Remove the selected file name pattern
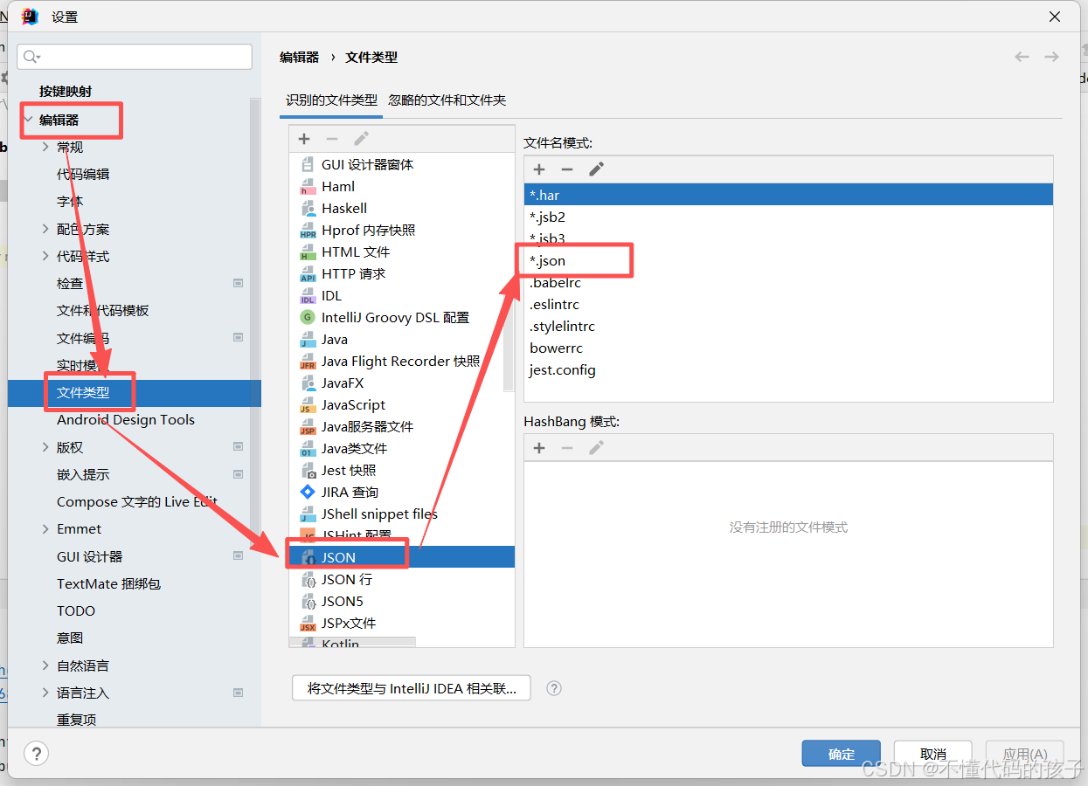Viewport: 1088px width, 786px height. [x=567, y=169]
